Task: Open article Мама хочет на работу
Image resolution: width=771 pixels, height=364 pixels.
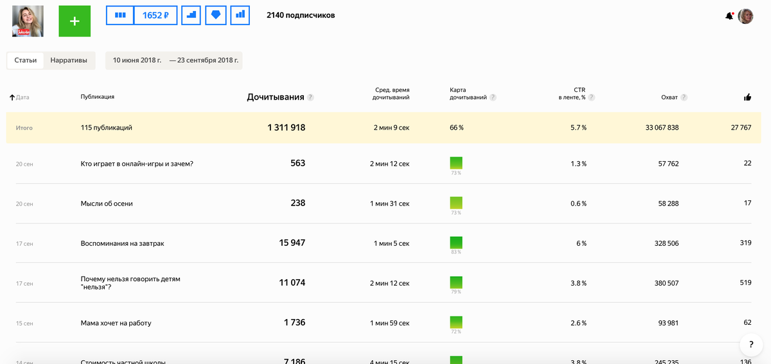Action: (x=116, y=323)
